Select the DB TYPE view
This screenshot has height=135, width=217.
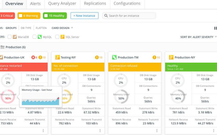(x=26, y=28)
